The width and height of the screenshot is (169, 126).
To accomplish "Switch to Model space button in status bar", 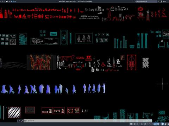I will 131,124.
